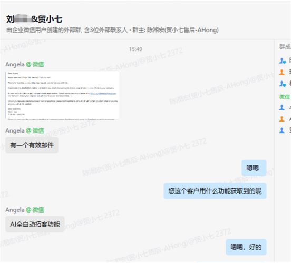
Task: Click Angela's name above the email image
Action: 15,64
